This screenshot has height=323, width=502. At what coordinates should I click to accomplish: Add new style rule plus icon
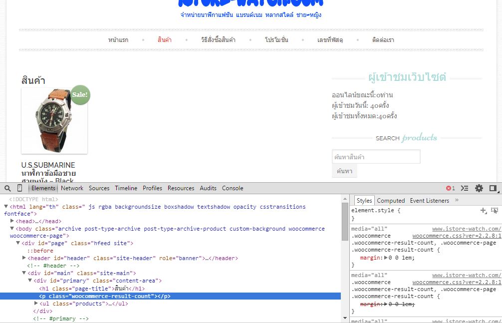(x=483, y=211)
